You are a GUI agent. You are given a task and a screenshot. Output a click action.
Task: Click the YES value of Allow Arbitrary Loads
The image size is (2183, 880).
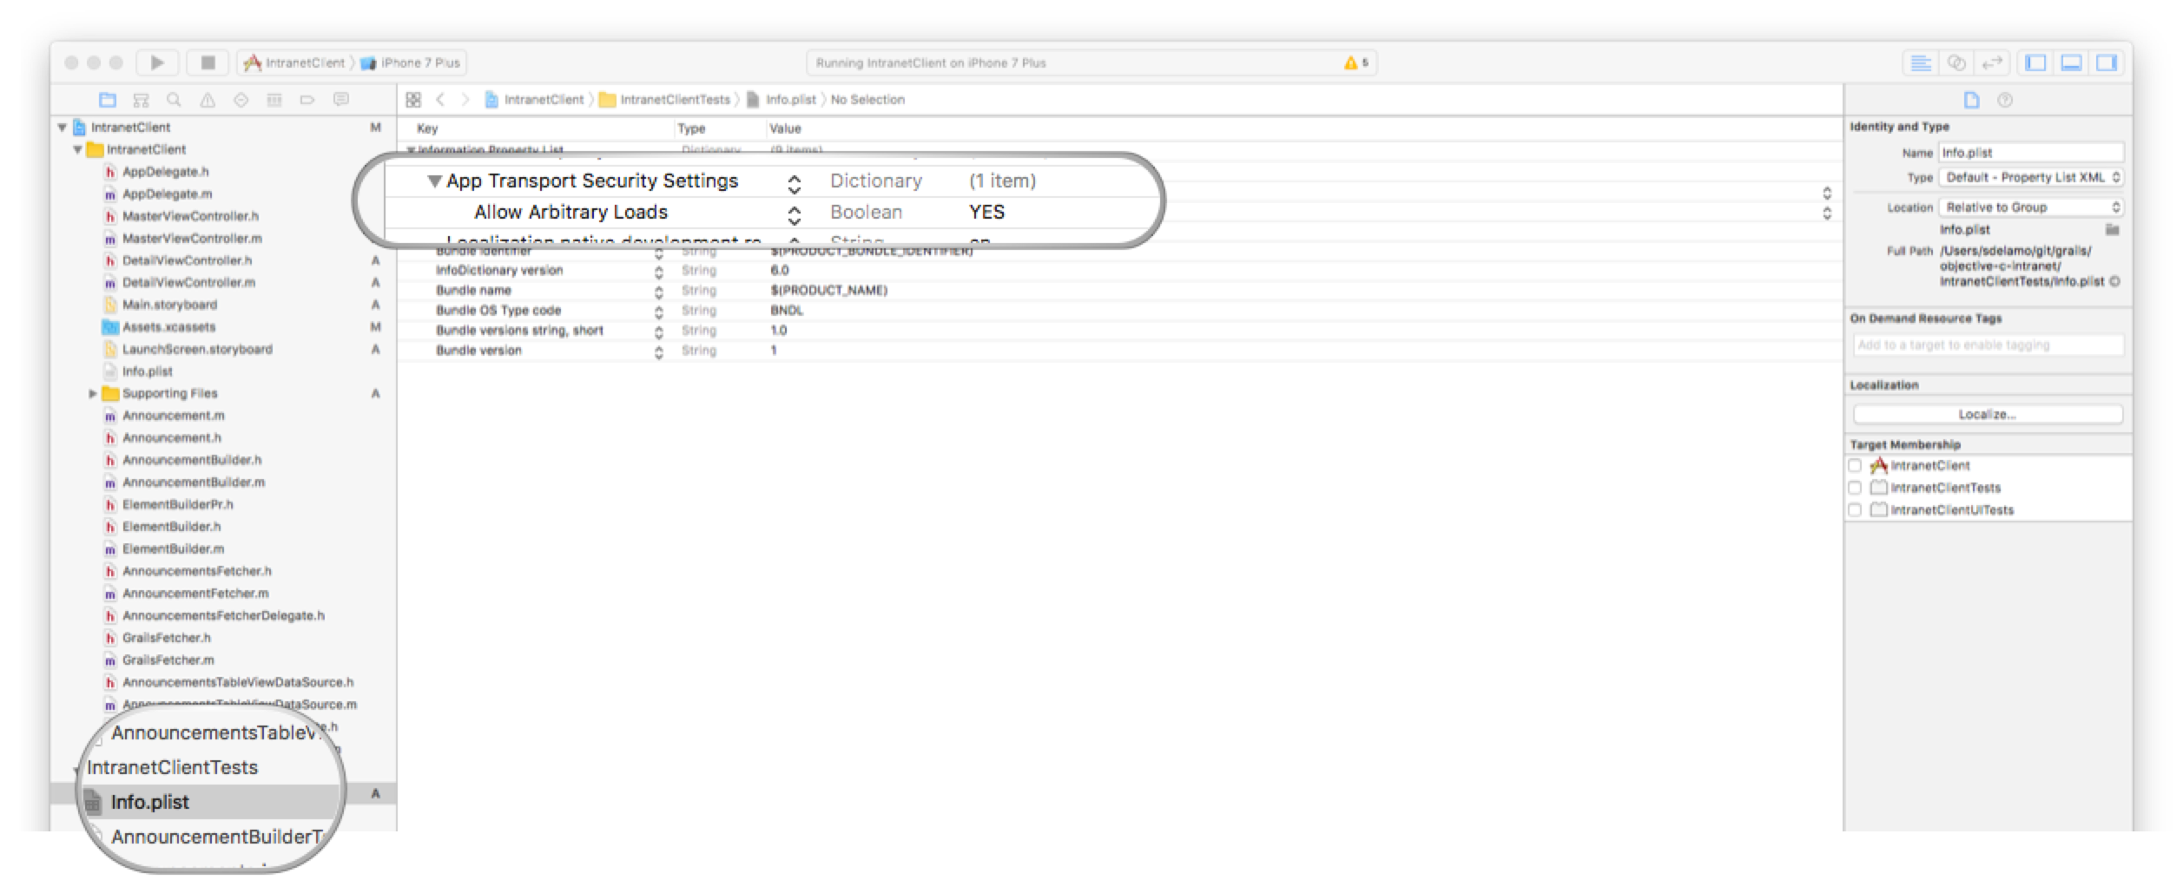pyautogui.click(x=986, y=213)
